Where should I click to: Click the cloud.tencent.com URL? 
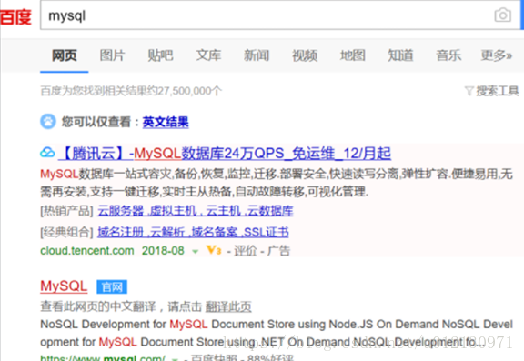[x=87, y=250]
